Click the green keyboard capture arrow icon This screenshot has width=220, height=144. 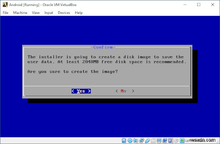tap(182, 140)
